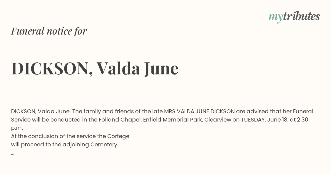
Task: Click the mytributes logo
Action: coord(294,17)
